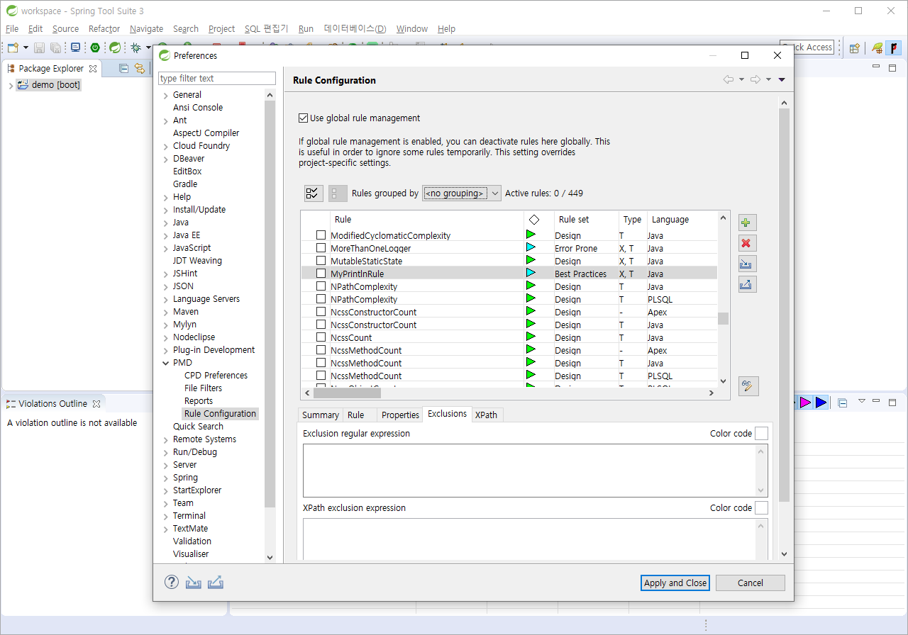Screen dimensions: 908x635
Task: Open the Navigate menu
Action: (x=146, y=29)
